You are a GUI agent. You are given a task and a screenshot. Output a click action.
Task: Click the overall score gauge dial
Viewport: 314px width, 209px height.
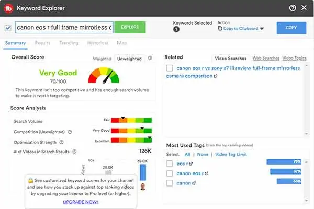pyautogui.click(x=104, y=75)
